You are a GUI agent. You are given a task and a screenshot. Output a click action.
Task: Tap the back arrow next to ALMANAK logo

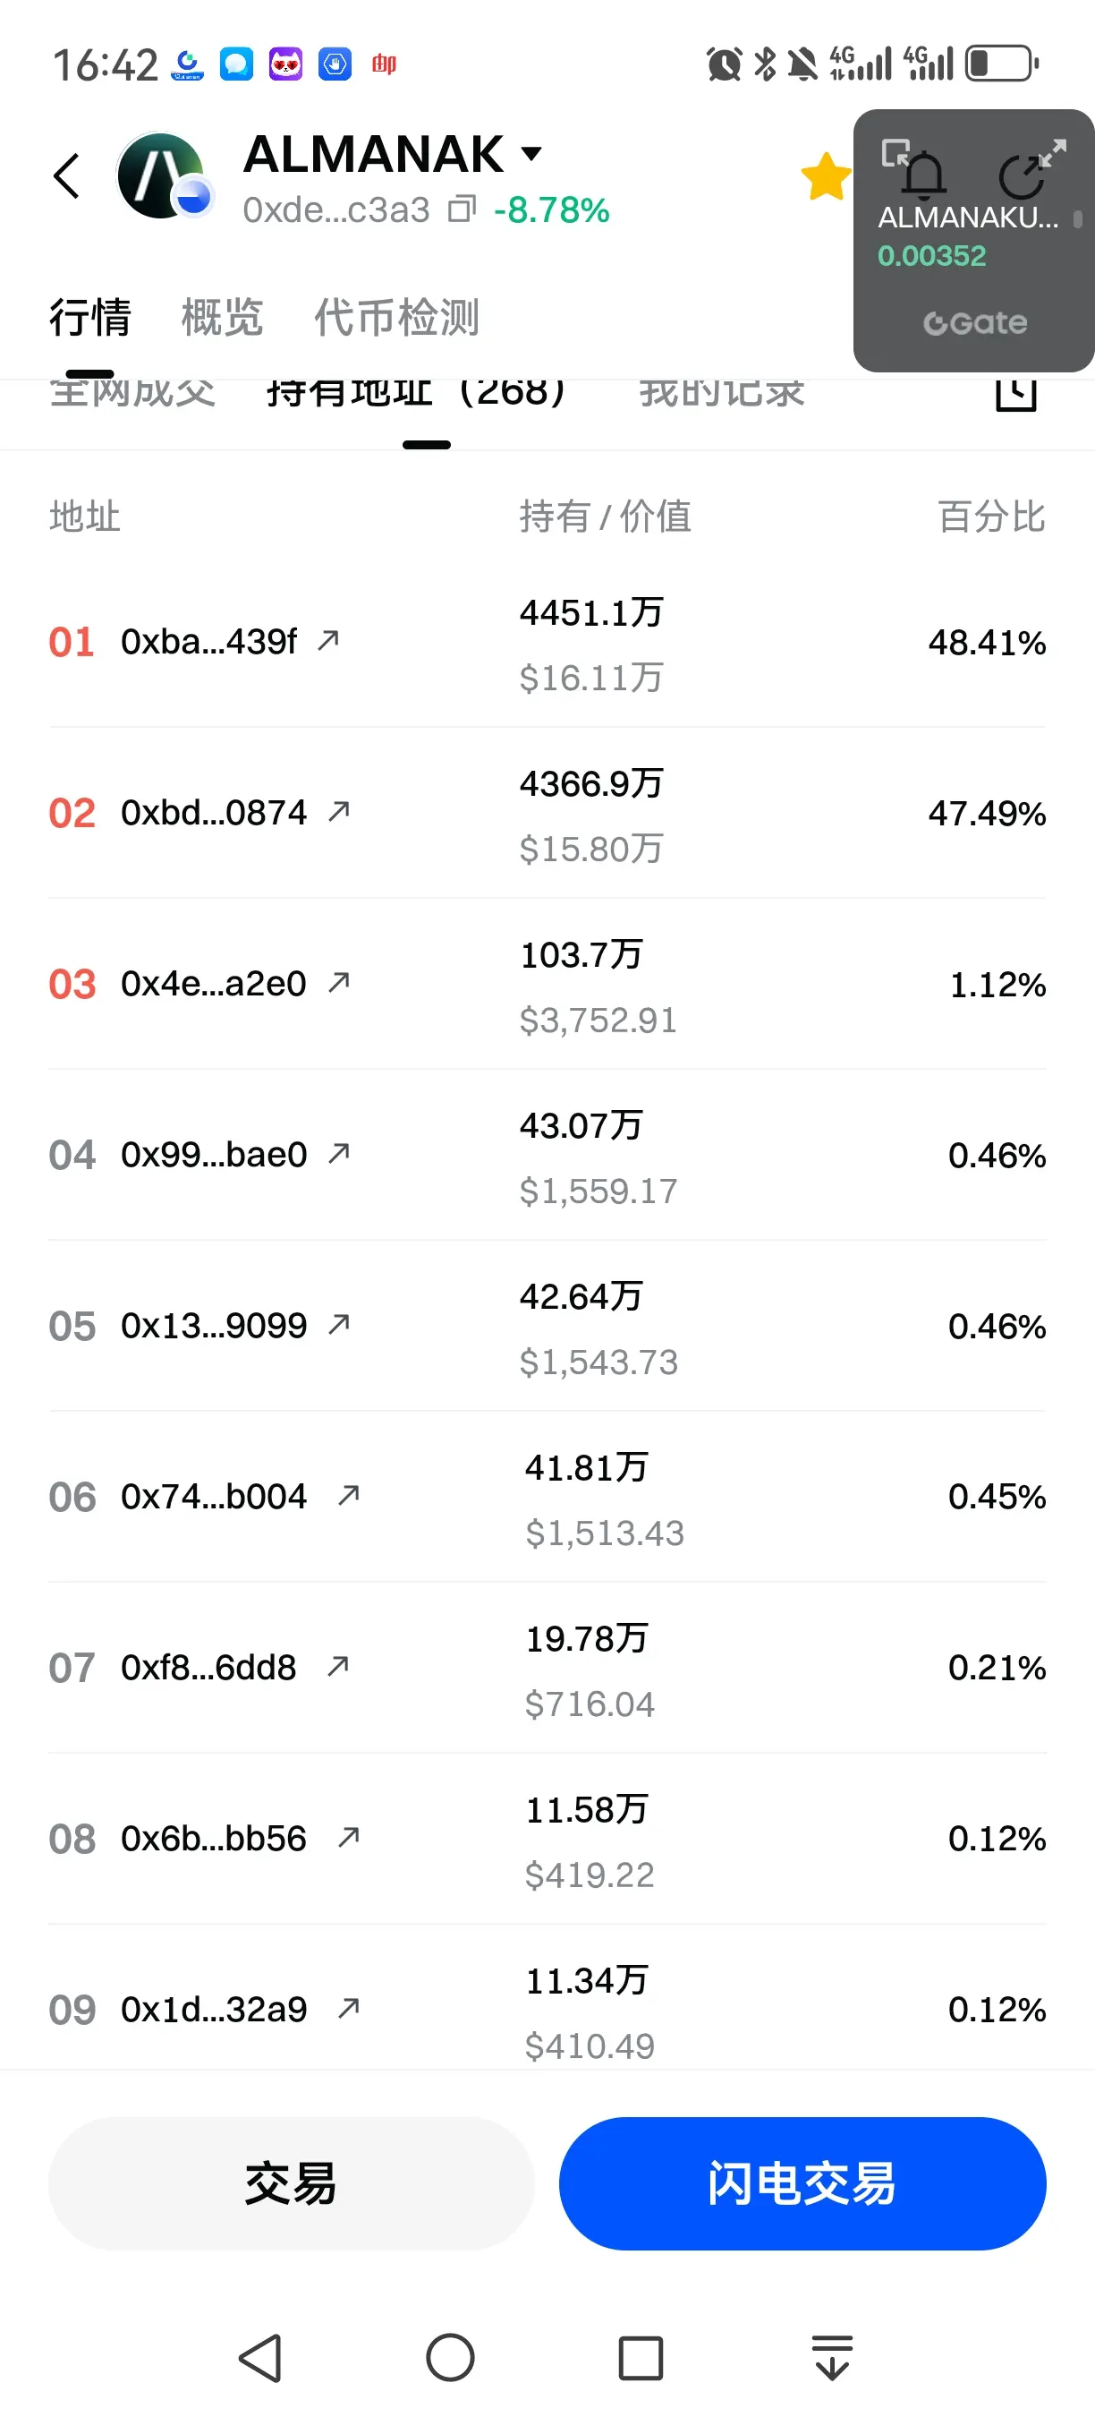click(x=66, y=175)
